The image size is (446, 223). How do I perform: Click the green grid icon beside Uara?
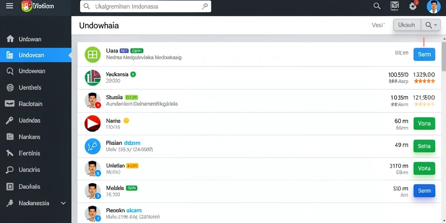93,54
